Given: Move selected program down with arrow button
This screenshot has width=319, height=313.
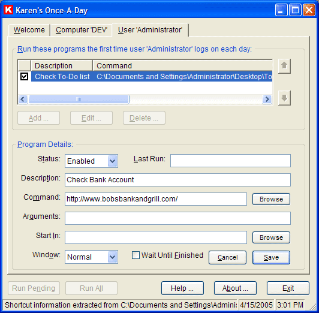Looking at the screenshot, I should point(284,98).
